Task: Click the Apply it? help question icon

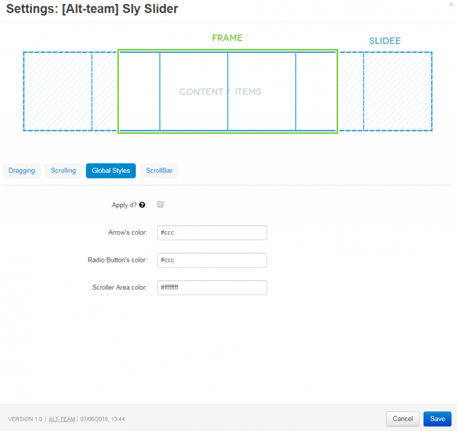Action: 142,205
